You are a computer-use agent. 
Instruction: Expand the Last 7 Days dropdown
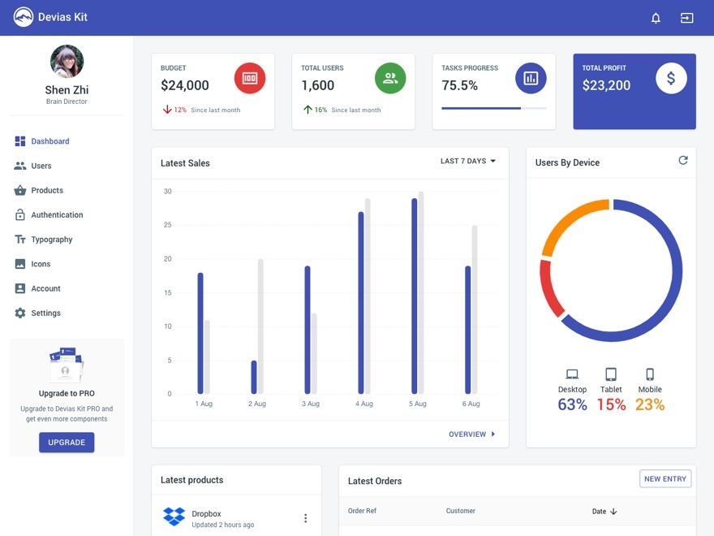[x=468, y=161]
